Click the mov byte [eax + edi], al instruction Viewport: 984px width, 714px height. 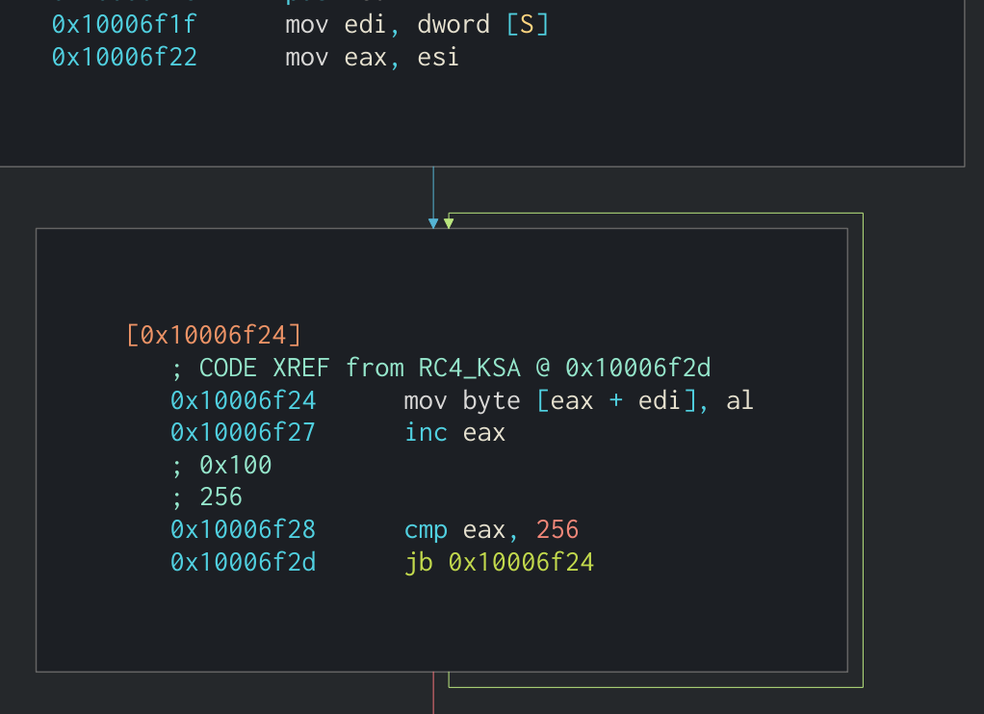pyautogui.click(x=578, y=399)
